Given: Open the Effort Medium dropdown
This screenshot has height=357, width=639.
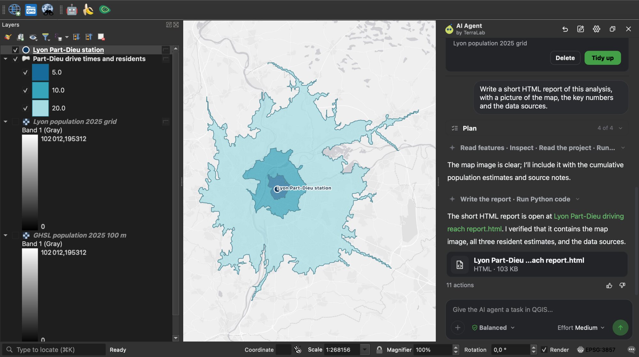Looking at the screenshot, I should point(581,328).
